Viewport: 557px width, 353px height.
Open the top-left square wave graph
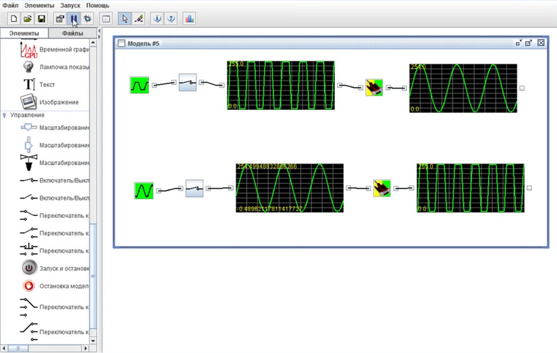coord(281,85)
